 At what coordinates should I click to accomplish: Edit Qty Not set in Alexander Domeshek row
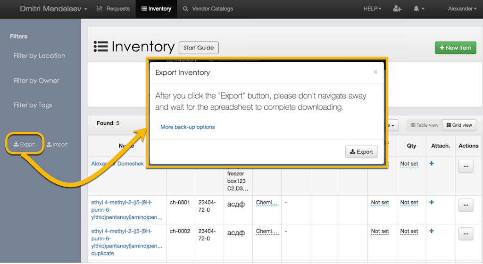tap(409, 164)
